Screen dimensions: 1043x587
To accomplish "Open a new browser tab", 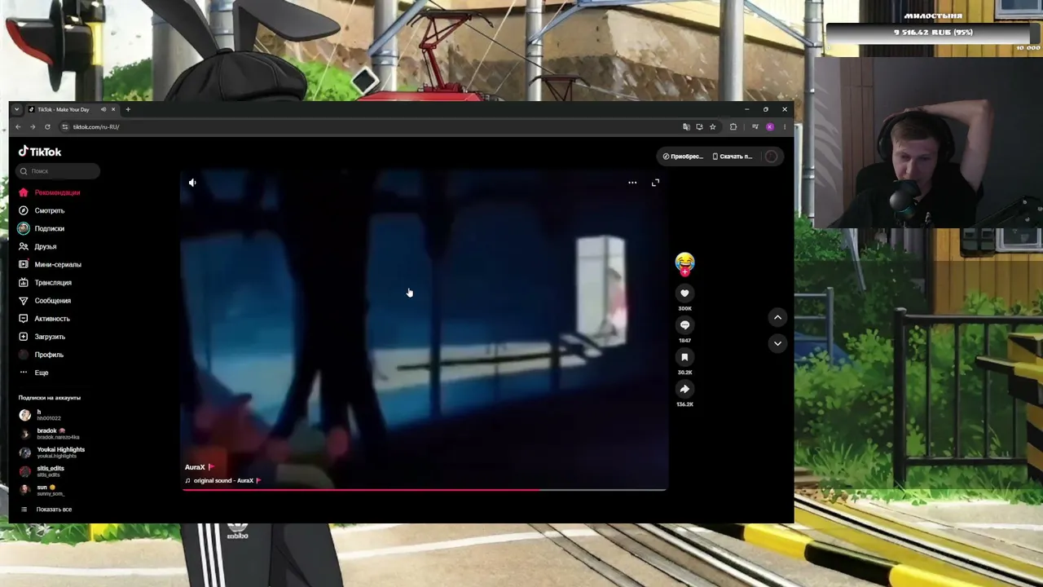I will click(x=128, y=109).
